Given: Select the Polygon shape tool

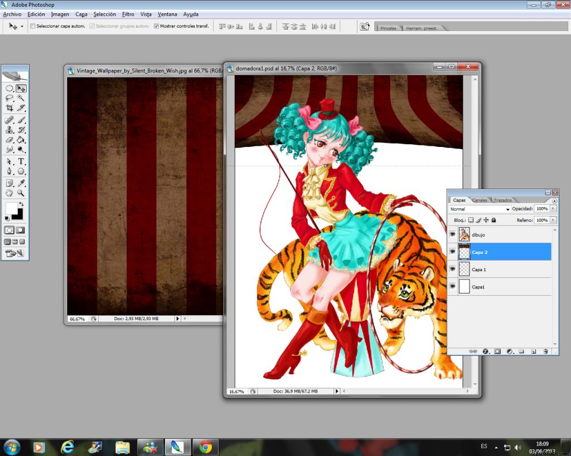Looking at the screenshot, I should [21, 171].
